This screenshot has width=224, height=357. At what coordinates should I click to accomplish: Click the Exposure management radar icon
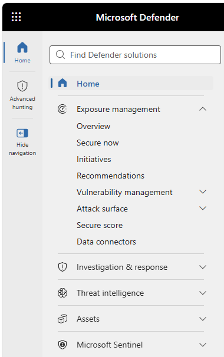[62, 109]
